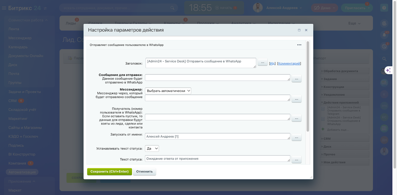Open value picker for Мессенджер field
Screen dimensions: 397x195
(x=296, y=99)
